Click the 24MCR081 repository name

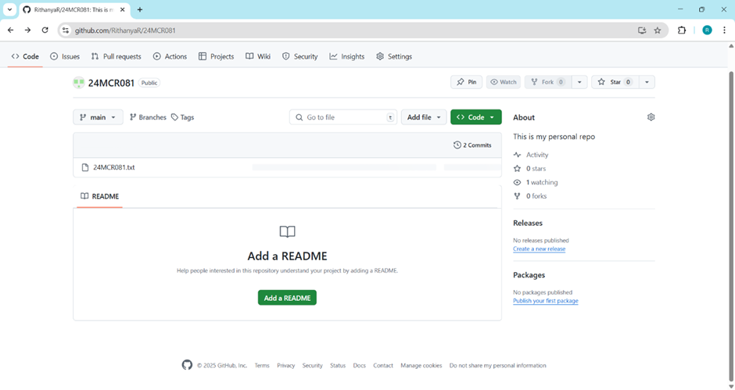tap(111, 83)
